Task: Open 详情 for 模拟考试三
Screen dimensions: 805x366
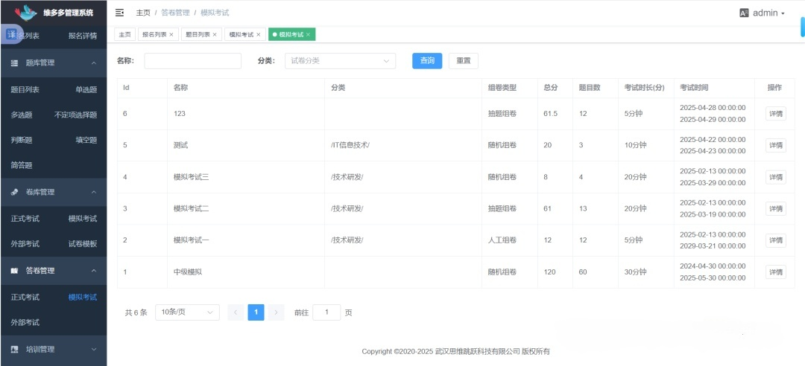Action: click(776, 177)
